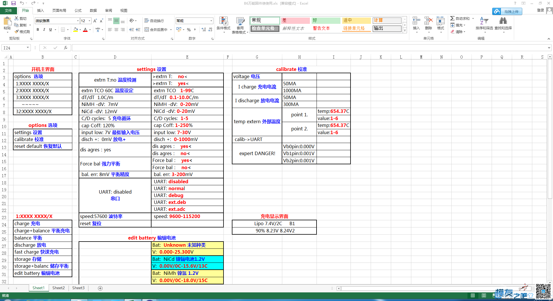Switch to Page Layout (页面布局) tab
This screenshot has width=553, height=301.
pos(59,11)
